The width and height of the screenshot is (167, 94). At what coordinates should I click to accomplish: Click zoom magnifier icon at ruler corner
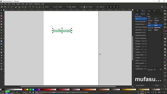133,10
